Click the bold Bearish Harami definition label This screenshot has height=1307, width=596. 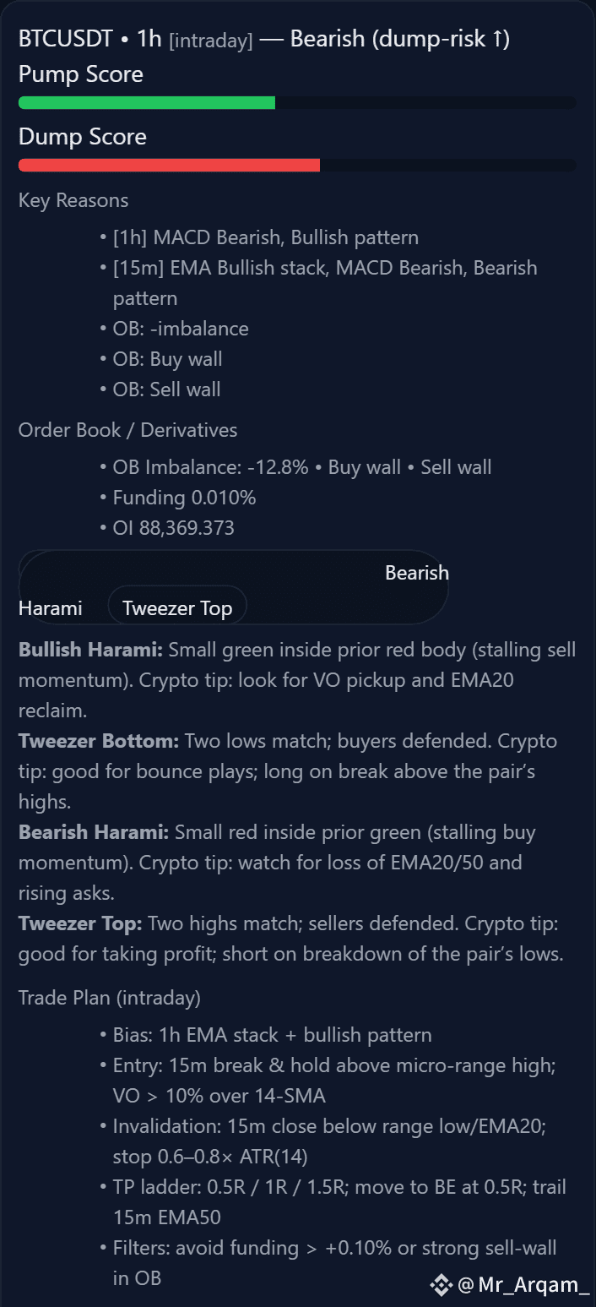[95, 832]
